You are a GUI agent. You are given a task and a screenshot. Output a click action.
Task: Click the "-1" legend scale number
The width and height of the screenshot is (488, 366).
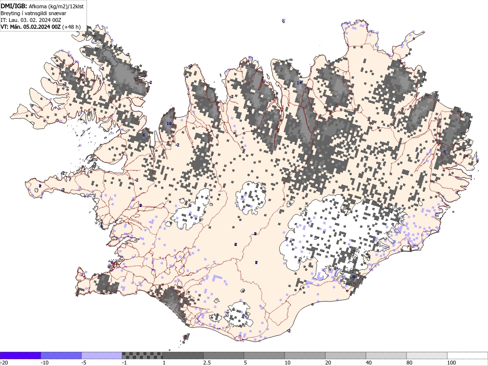[x=125, y=363]
